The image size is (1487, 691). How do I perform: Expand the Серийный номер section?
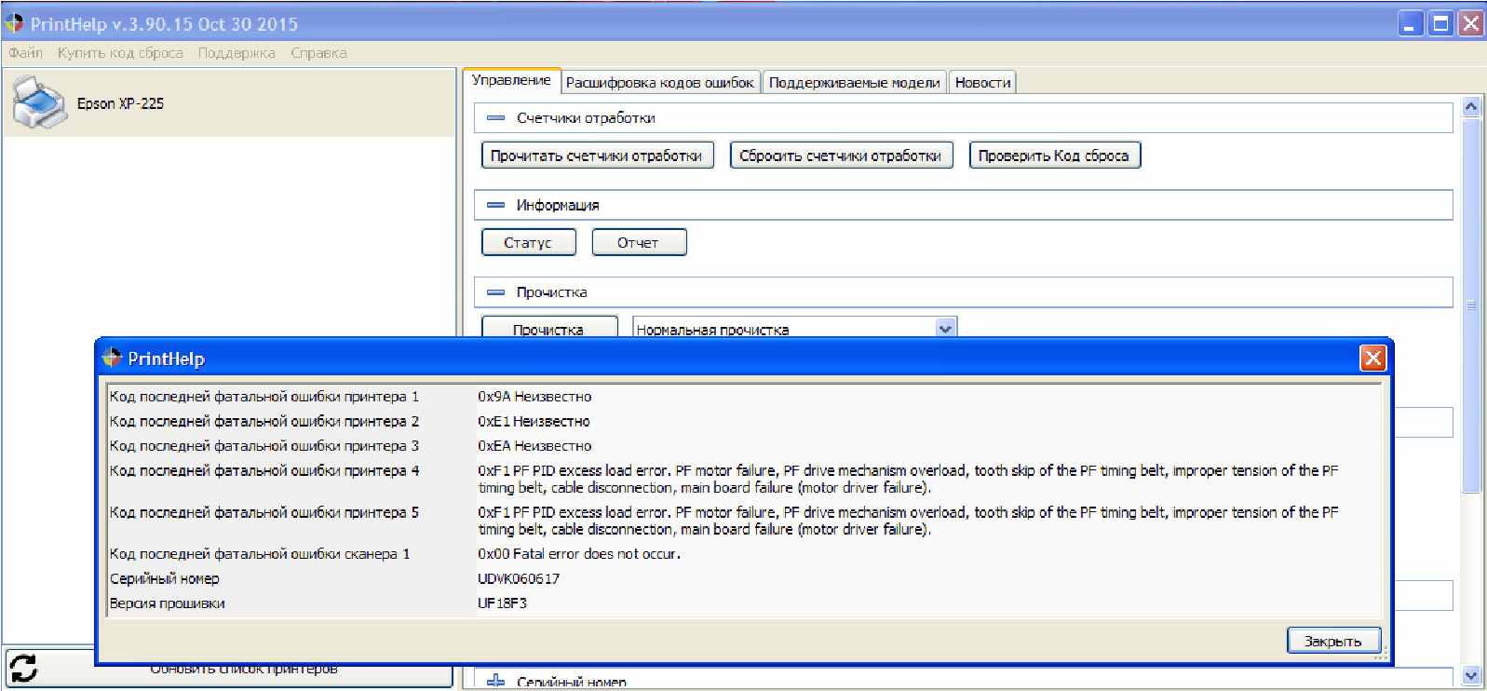coord(496,682)
